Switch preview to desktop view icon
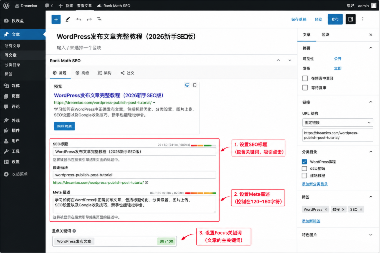Screen dimensions: 380x253 coord(187,85)
